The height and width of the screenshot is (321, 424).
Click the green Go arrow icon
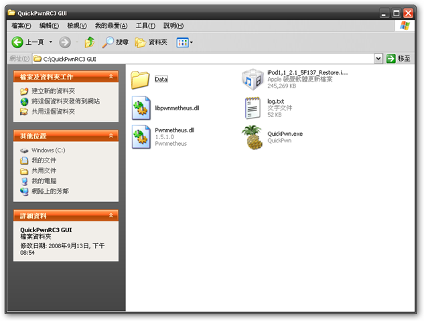[391, 59]
